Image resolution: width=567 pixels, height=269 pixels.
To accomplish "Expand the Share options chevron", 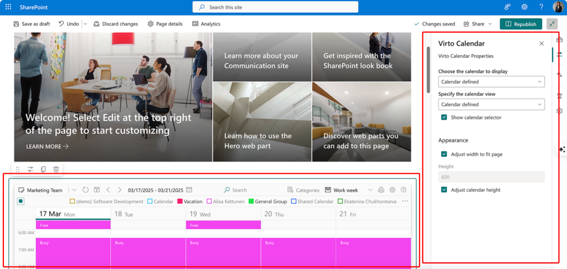I will (x=490, y=24).
